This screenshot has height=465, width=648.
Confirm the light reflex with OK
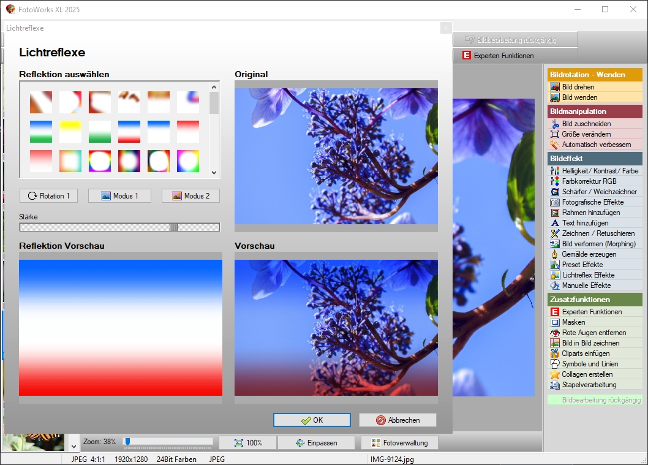point(312,420)
